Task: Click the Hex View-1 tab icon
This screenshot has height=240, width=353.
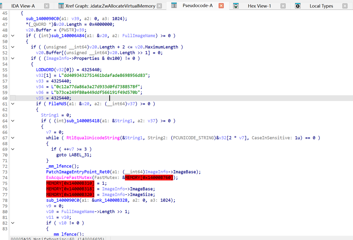Action: click(x=236, y=6)
